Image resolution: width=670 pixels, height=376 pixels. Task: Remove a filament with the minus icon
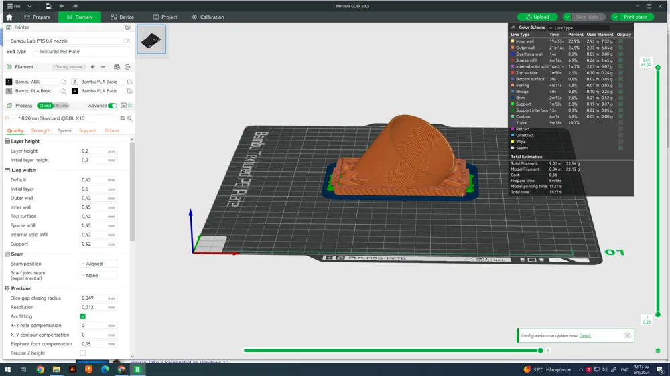point(103,67)
